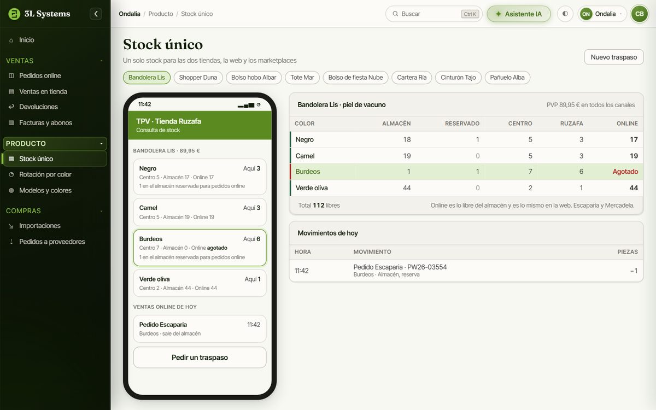Open Importaciones in the sidebar
The height and width of the screenshot is (410, 656).
pos(55,226)
